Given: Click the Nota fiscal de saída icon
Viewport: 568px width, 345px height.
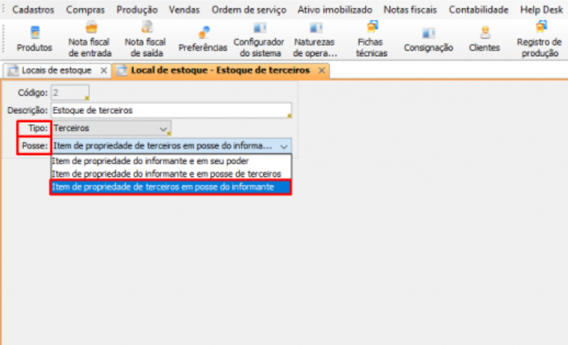Looking at the screenshot, I should pyautogui.click(x=147, y=28).
